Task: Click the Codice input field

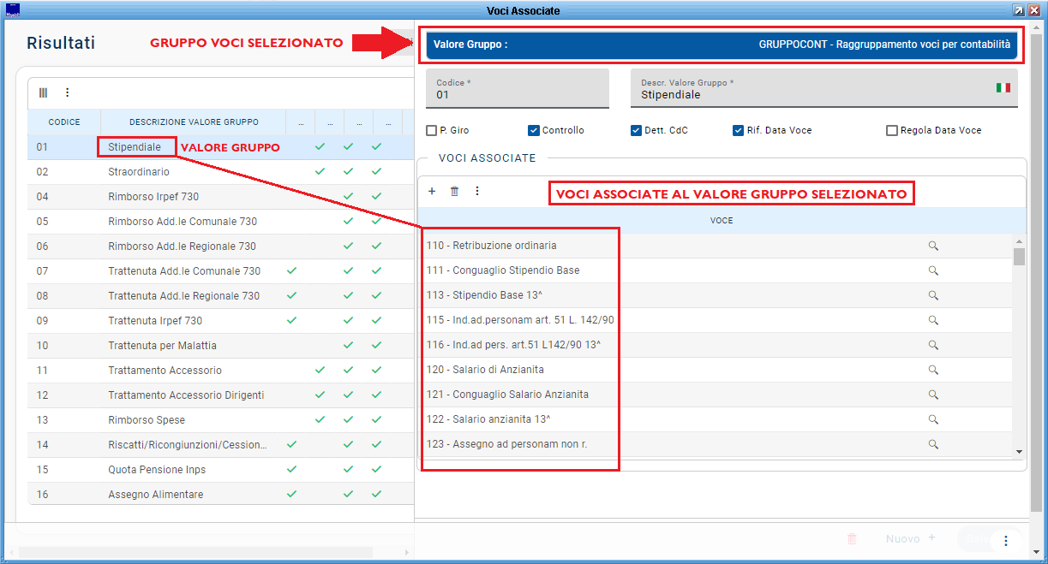Action: [518, 89]
